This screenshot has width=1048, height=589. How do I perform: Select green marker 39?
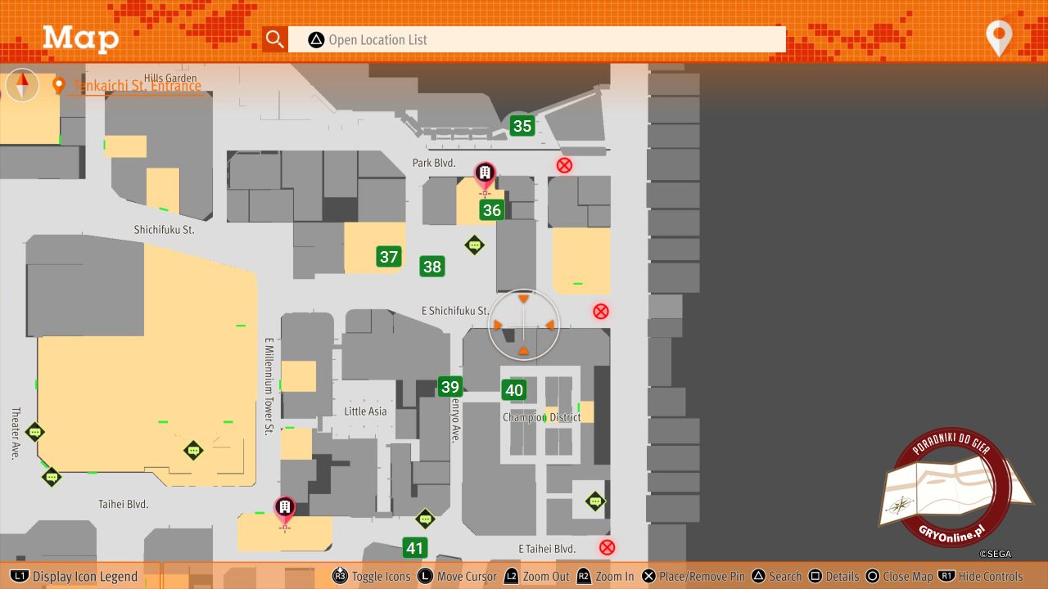pyautogui.click(x=450, y=387)
